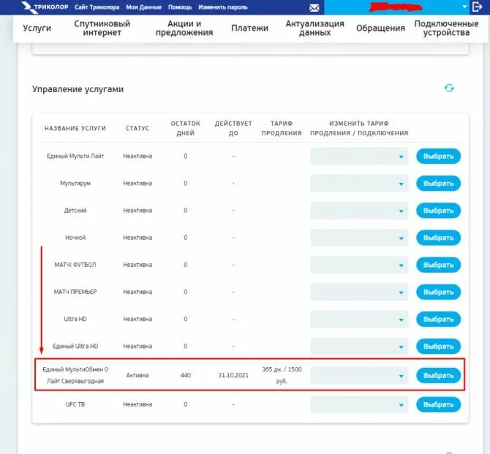The image size is (490, 454).
Task: Open the envelope messages icon
Action: [314, 8]
